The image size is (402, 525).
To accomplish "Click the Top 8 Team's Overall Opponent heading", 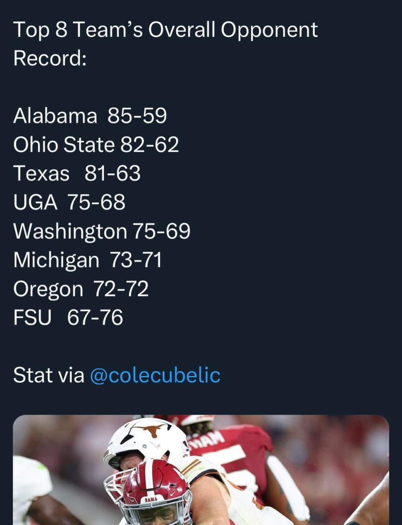I will [x=166, y=29].
